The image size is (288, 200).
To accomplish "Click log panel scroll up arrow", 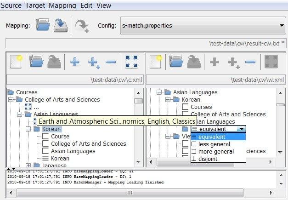I will point(281,175).
